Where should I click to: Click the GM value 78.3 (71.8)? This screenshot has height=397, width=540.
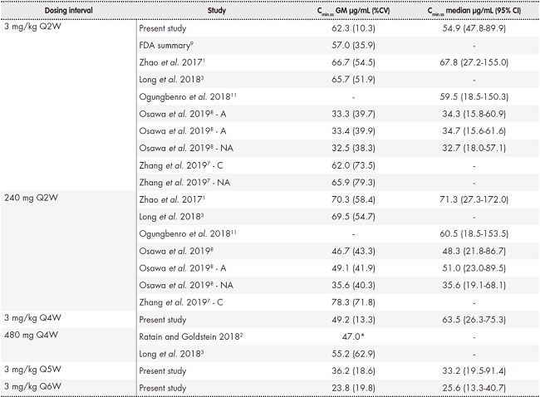(x=344, y=301)
